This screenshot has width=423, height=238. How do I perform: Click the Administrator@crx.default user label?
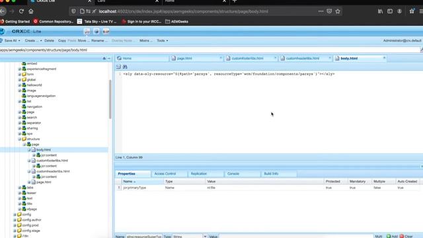click(x=403, y=40)
